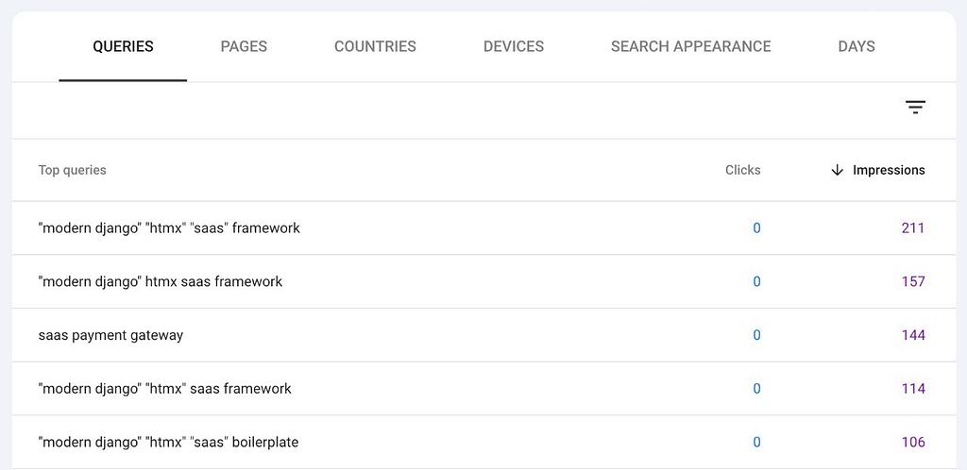View the Days tab
Screen dimensions: 967x470
pyautogui.click(x=856, y=46)
